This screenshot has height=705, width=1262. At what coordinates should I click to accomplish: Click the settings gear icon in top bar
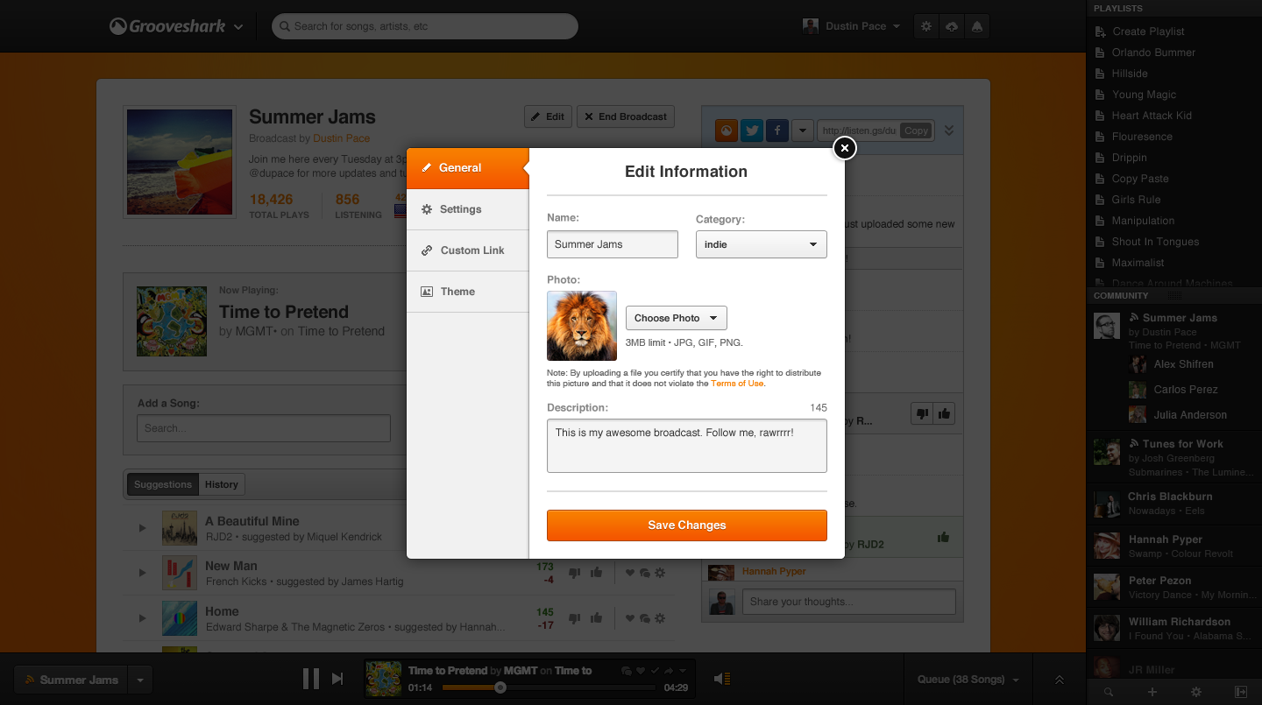click(926, 26)
